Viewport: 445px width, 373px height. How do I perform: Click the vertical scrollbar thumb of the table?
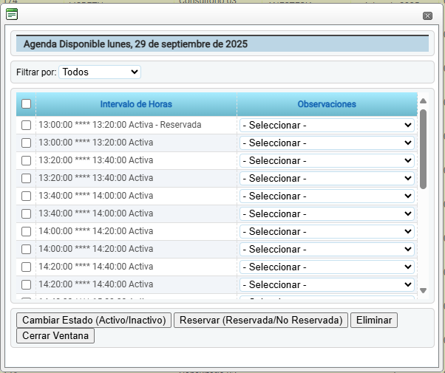[423, 148]
